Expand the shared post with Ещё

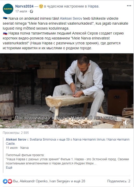[9, 168]
